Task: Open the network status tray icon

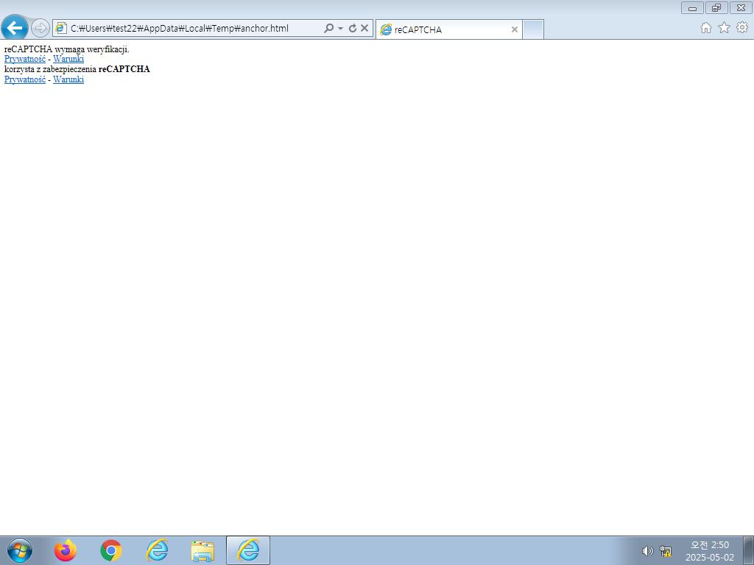Action: click(x=666, y=551)
